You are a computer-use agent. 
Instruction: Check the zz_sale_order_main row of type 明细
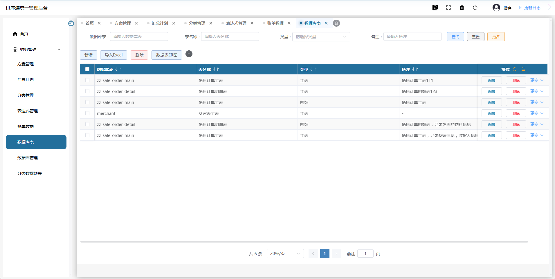coord(87,102)
